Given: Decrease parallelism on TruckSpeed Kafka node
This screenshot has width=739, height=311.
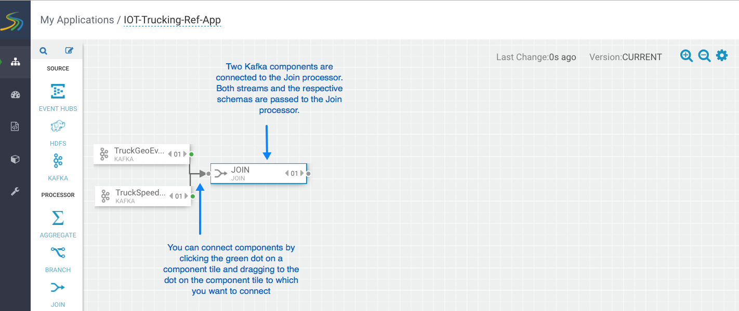Looking at the screenshot, I should (x=170, y=196).
